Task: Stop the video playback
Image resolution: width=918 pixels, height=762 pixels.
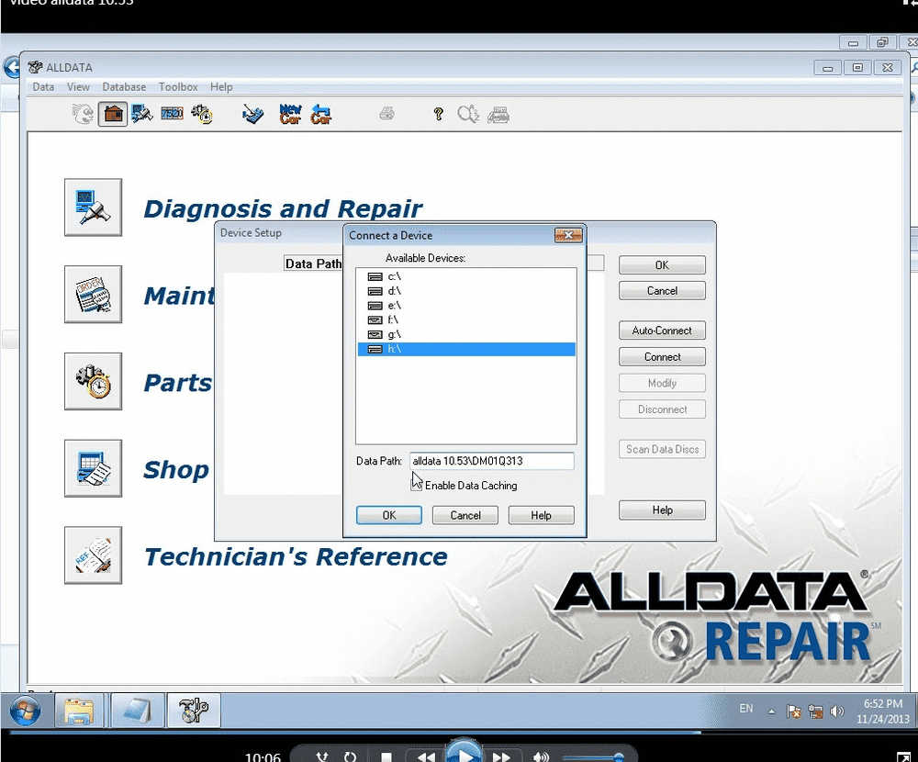Action: coord(386,756)
